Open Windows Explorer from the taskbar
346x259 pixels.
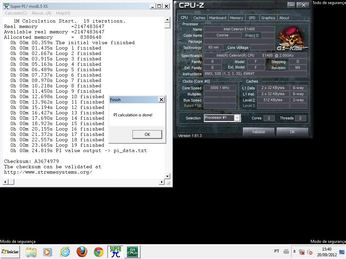(31, 252)
